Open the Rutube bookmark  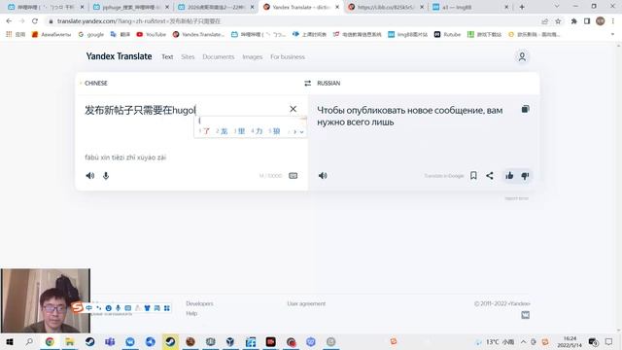[x=447, y=35]
